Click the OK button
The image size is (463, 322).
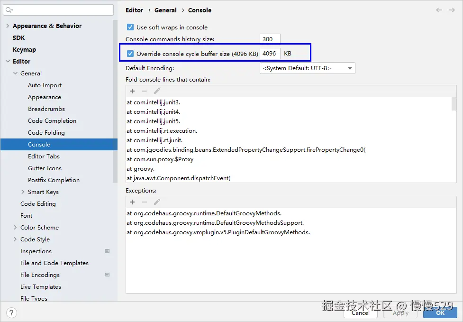(x=440, y=313)
